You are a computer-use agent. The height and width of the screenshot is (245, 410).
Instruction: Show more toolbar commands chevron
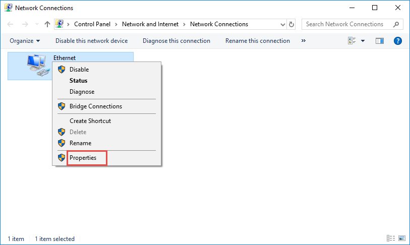click(x=303, y=41)
